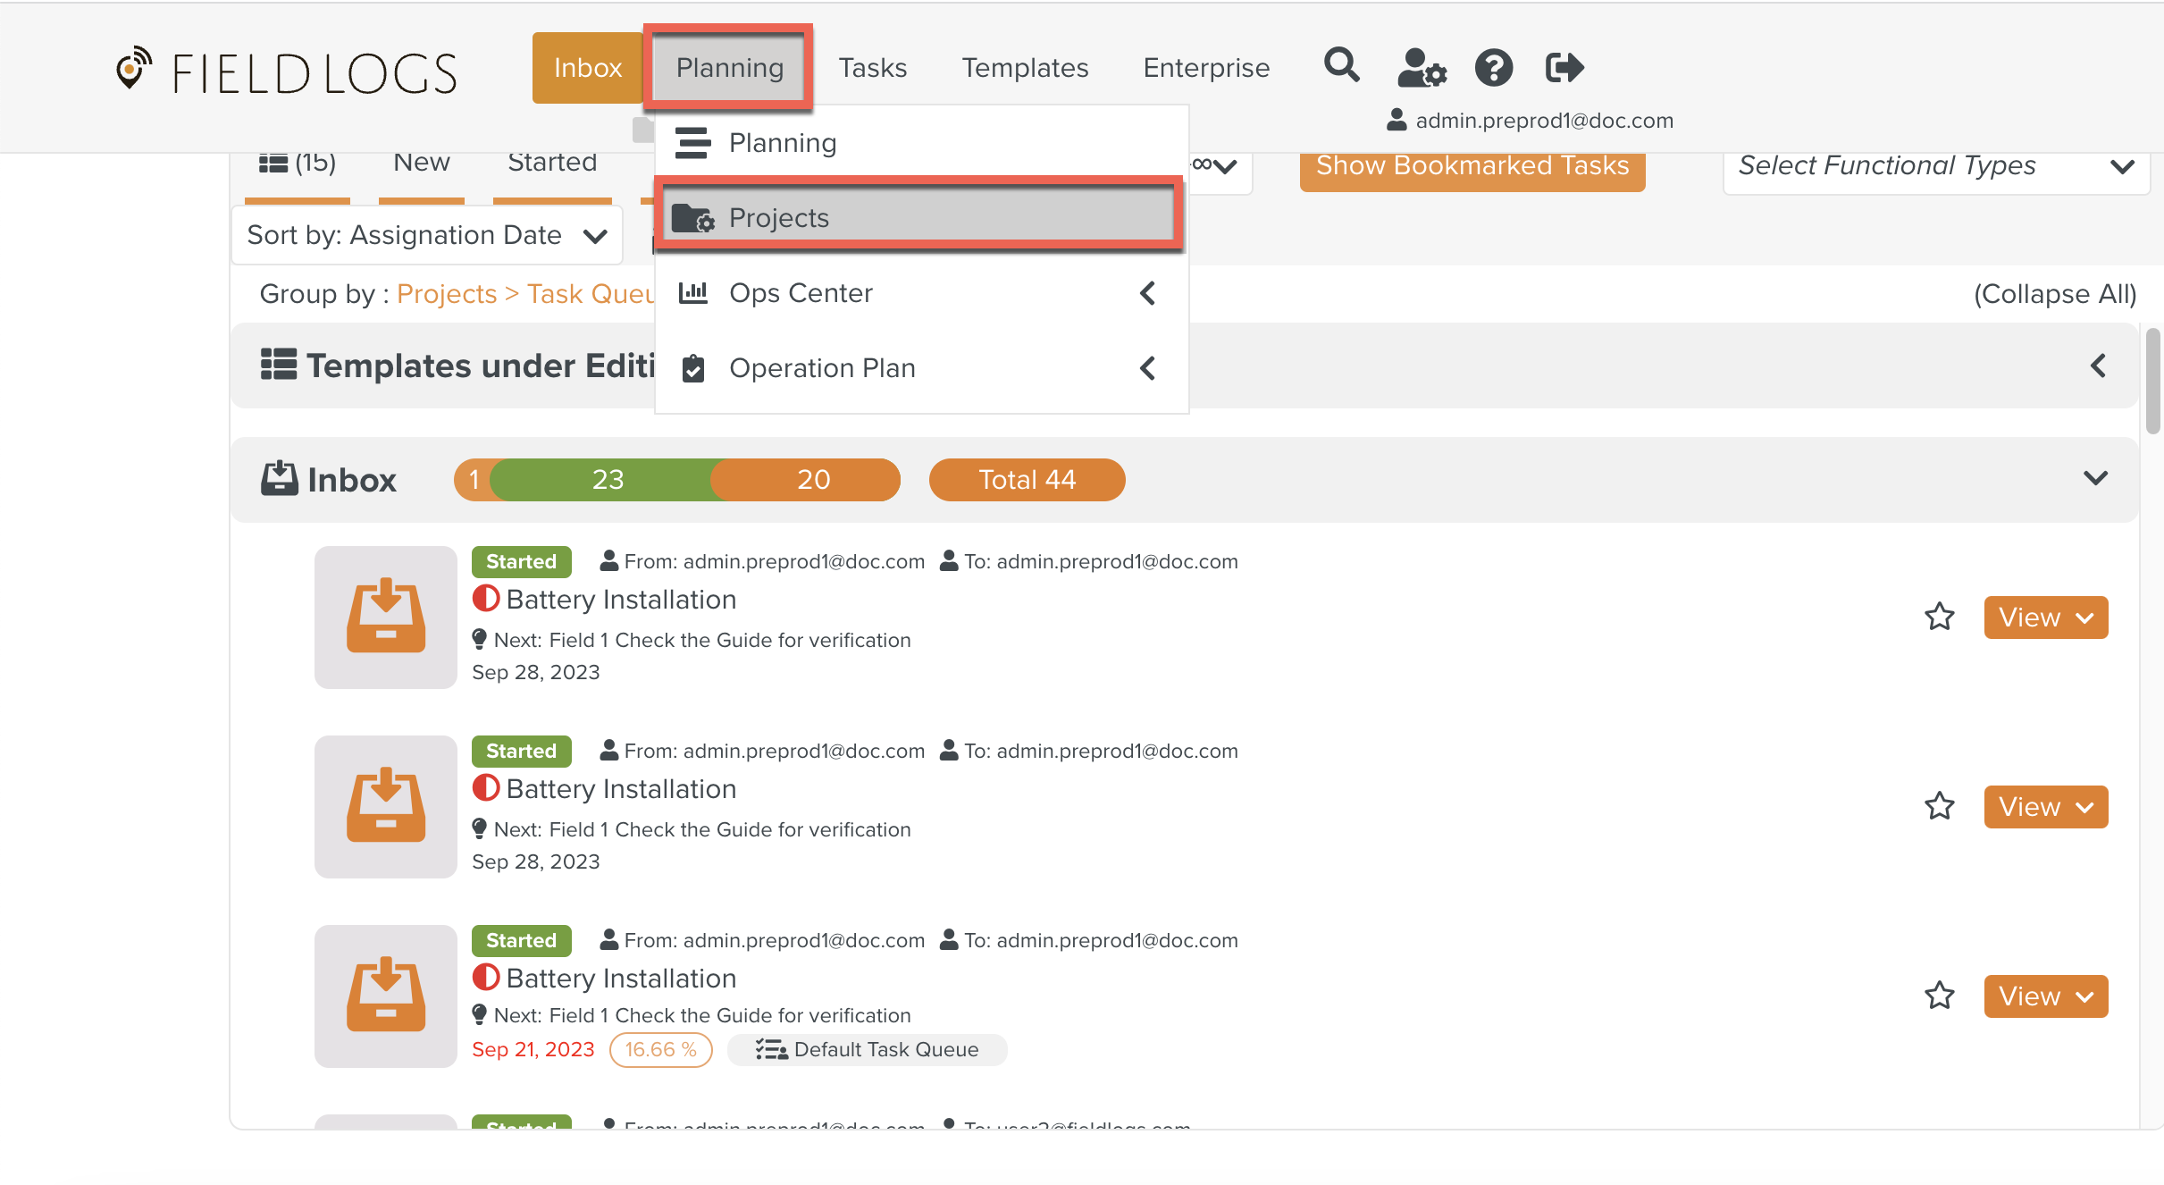Click the green 23 progress segment

tap(608, 480)
